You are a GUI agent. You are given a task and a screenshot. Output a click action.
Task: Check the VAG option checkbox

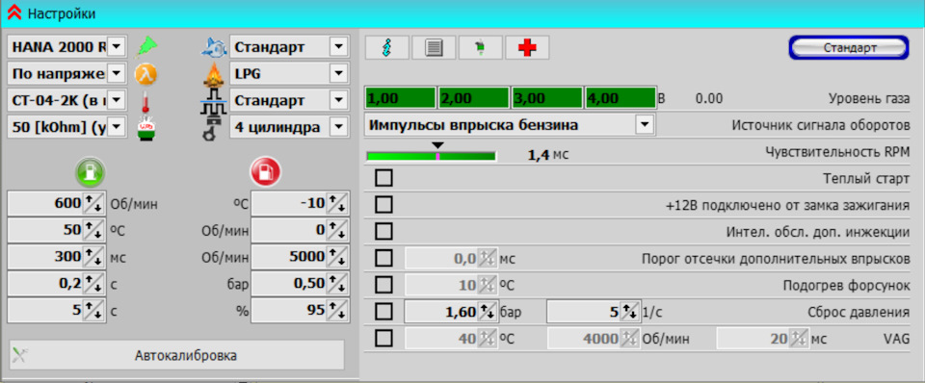tap(383, 338)
